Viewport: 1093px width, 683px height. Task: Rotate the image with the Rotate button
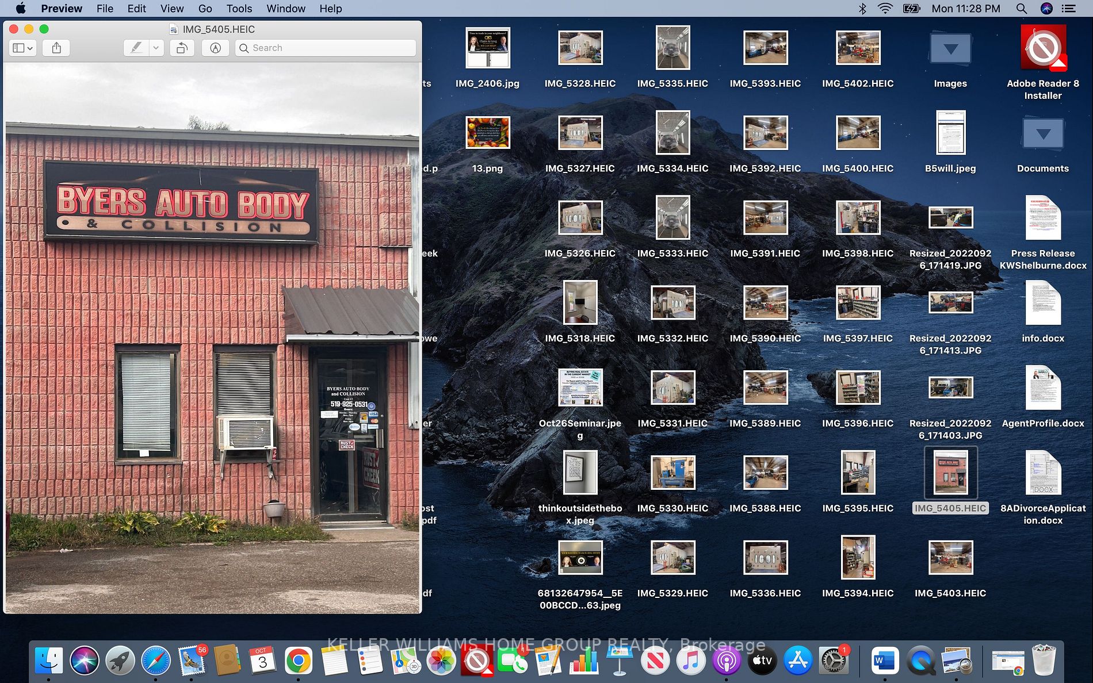click(x=182, y=48)
